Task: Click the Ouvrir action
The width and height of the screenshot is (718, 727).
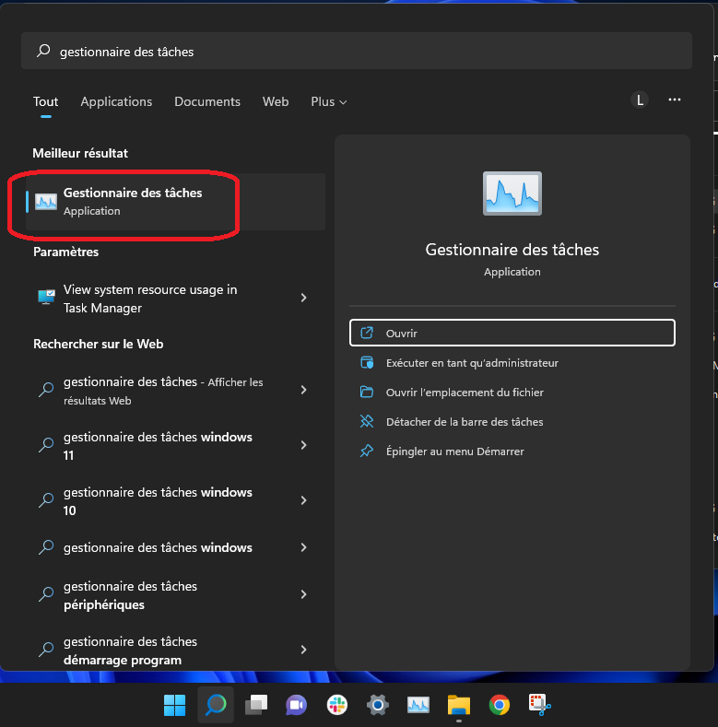Action: pos(402,333)
